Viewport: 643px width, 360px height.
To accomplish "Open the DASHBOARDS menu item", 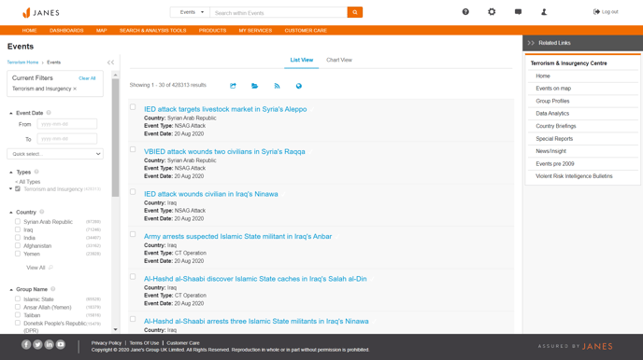I will point(66,30).
